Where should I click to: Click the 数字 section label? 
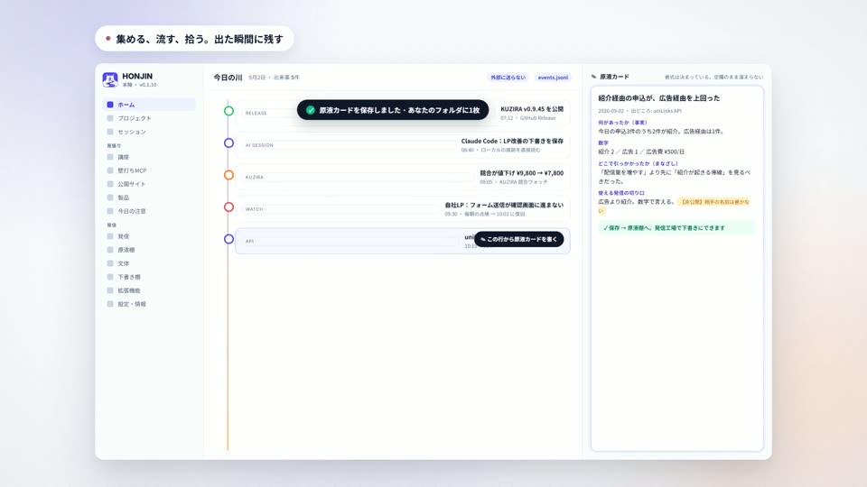(603, 143)
